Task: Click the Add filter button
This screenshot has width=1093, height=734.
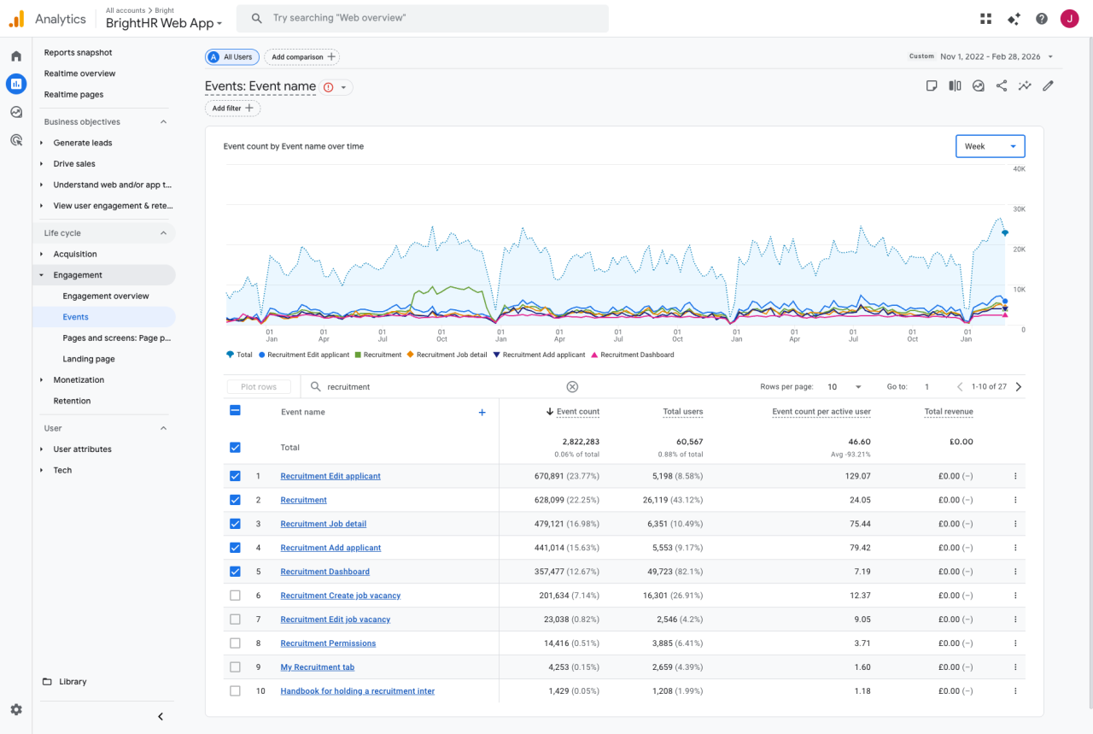Action: 231,108
